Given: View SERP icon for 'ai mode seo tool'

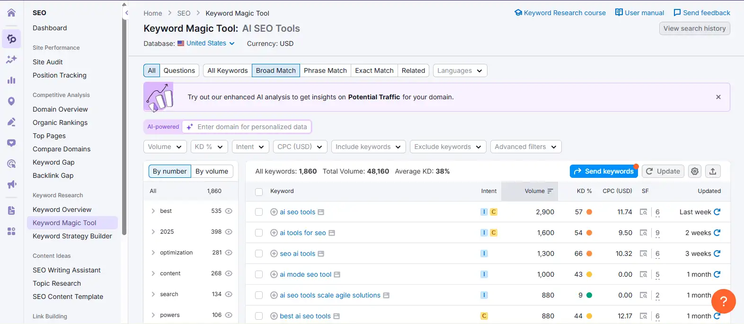Looking at the screenshot, I should tap(644, 274).
